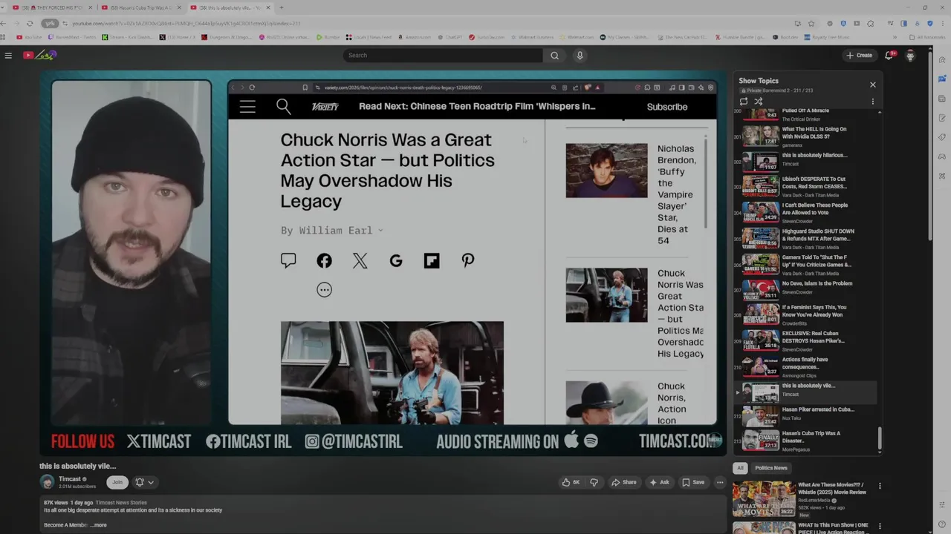Open the Walmart.com bookmark

point(577,37)
